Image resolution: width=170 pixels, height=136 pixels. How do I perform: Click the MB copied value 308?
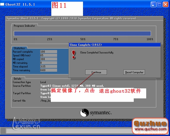pyautogui.click(x=48, y=59)
